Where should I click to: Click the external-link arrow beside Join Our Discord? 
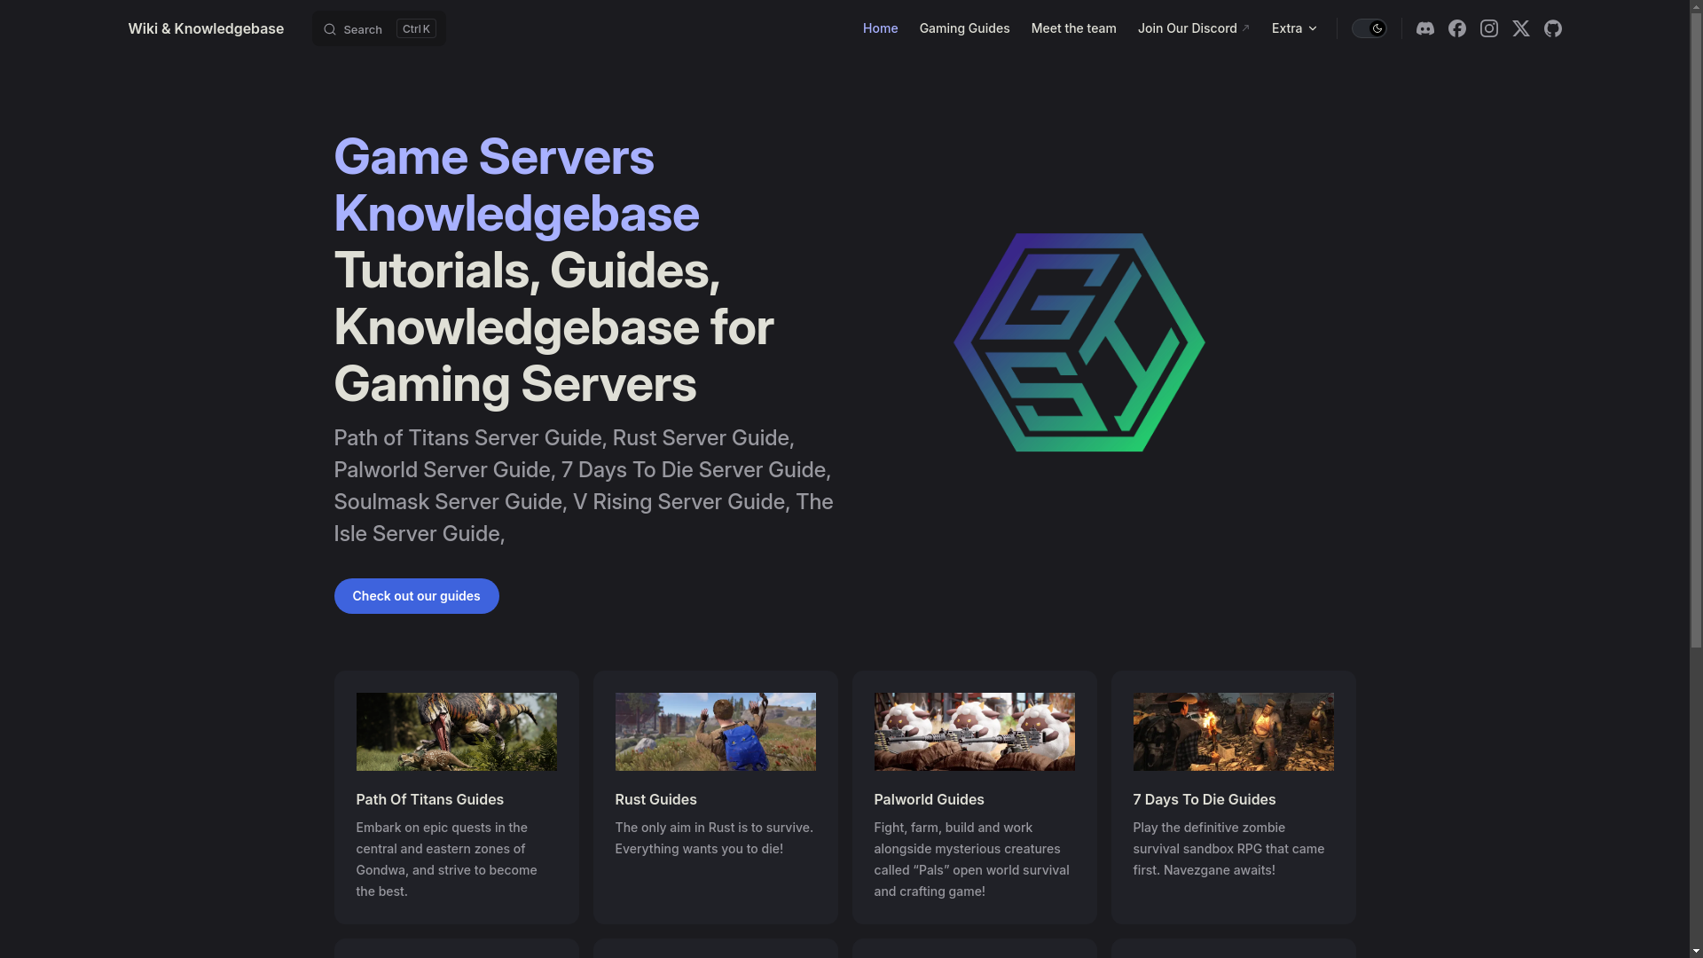(x=1245, y=28)
